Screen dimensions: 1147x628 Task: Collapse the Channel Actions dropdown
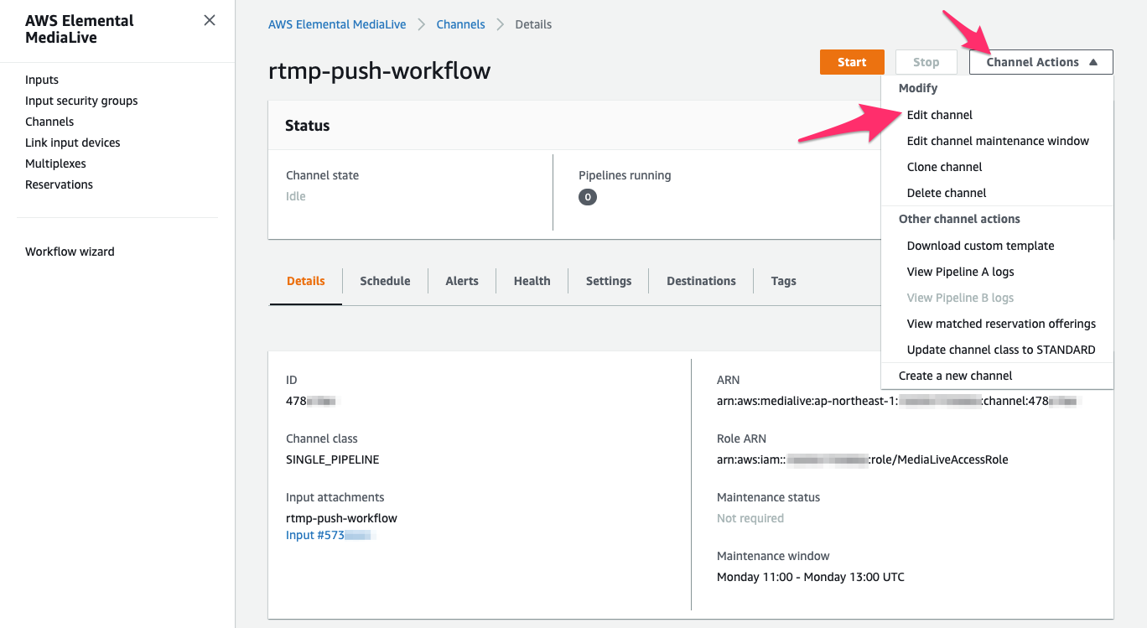point(1040,61)
